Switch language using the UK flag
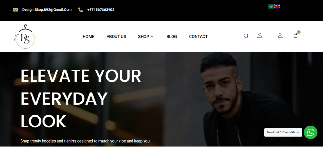 (277, 6)
